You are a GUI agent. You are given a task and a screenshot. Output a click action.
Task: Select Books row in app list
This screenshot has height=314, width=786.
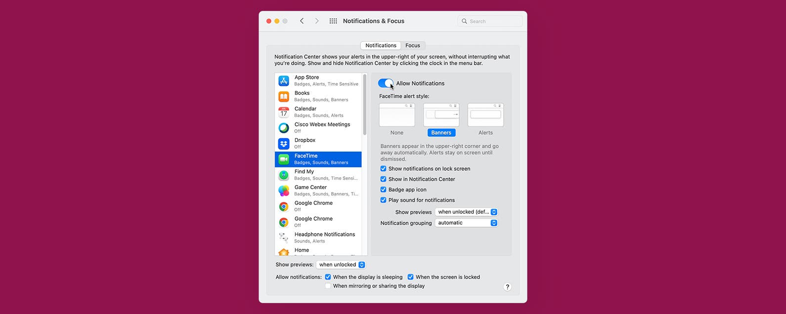tap(318, 96)
